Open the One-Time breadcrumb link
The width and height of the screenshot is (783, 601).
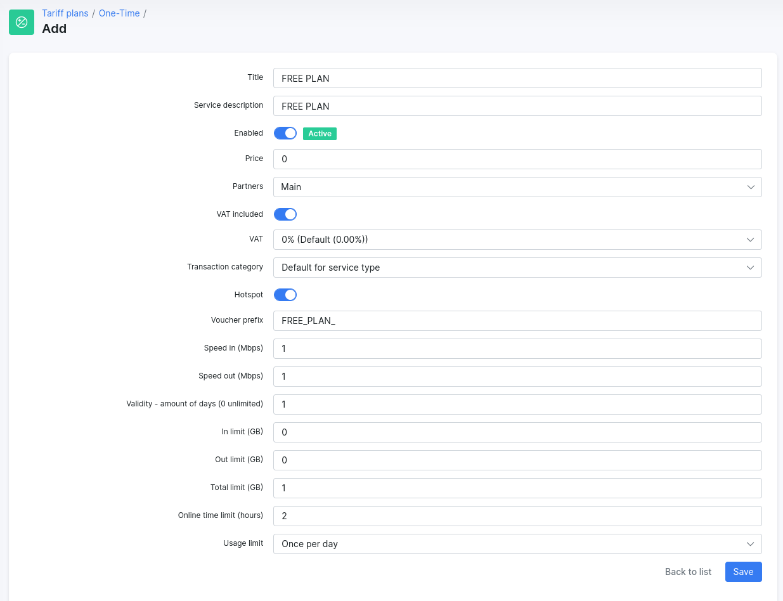pos(119,13)
